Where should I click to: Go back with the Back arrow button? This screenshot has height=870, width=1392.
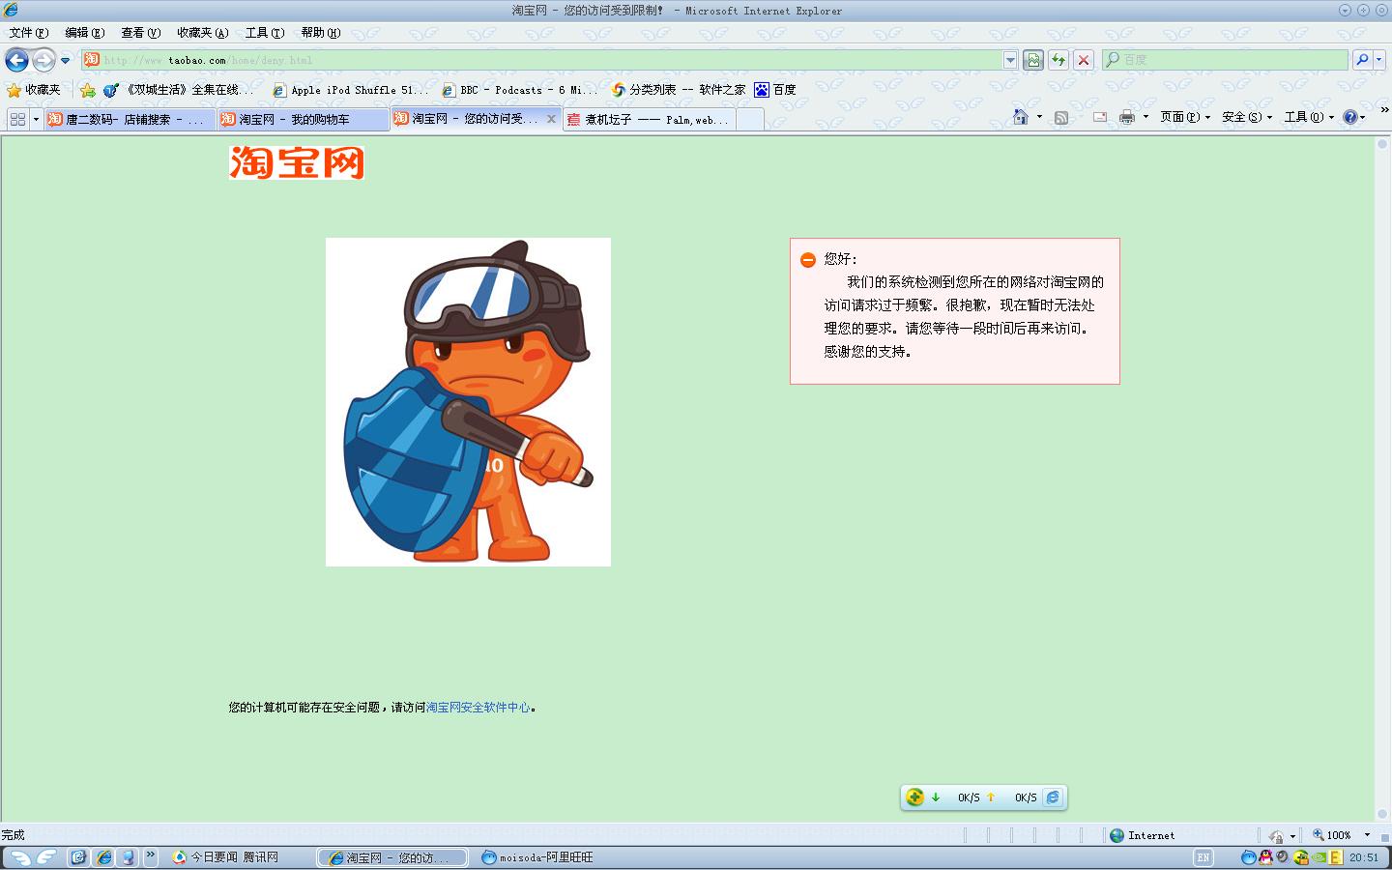click(x=16, y=61)
